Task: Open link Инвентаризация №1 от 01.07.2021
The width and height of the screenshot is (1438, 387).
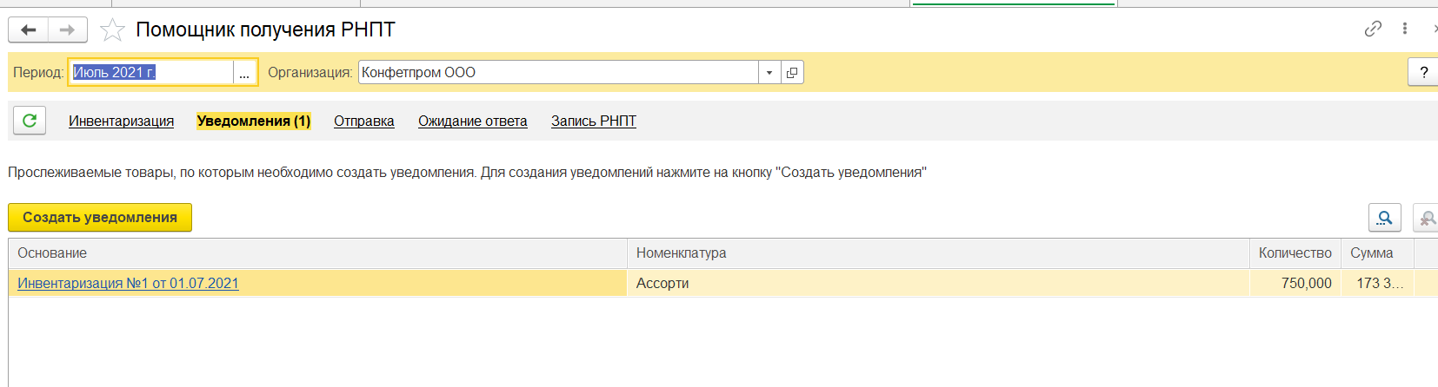Action: [128, 284]
